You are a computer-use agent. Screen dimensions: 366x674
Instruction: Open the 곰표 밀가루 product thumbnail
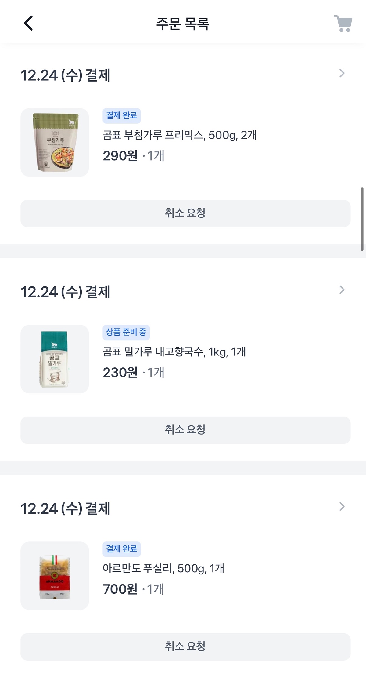tap(55, 359)
